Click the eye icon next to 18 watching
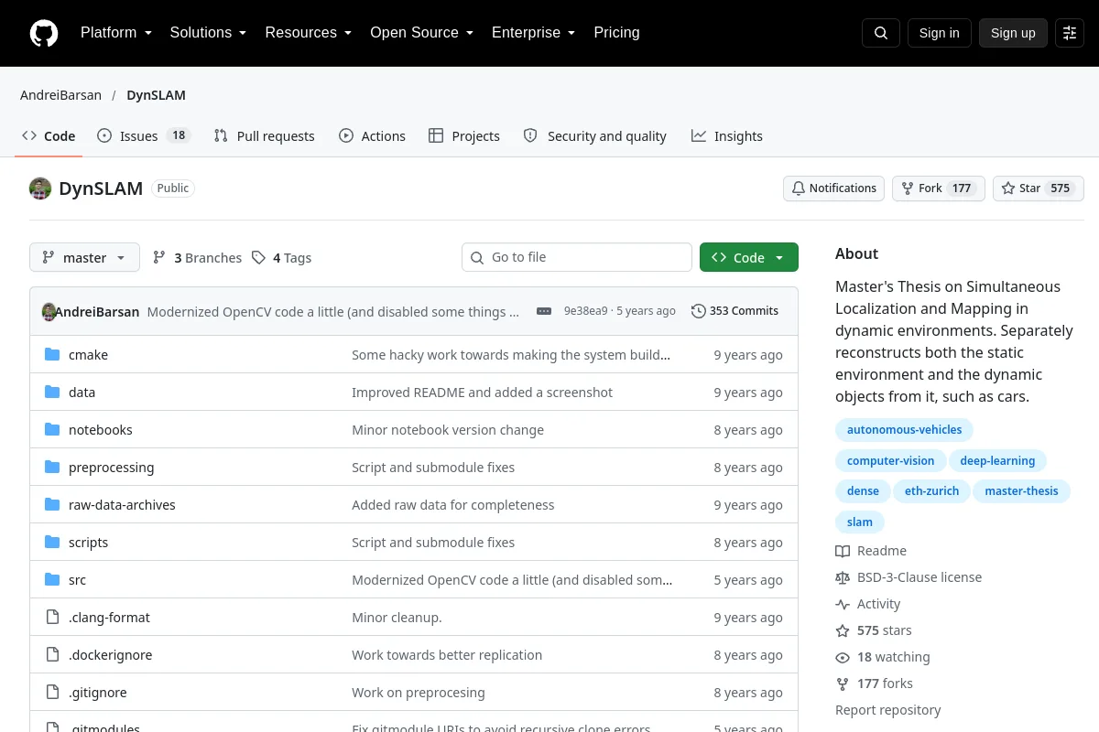The image size is (1099, 732). 843,657
